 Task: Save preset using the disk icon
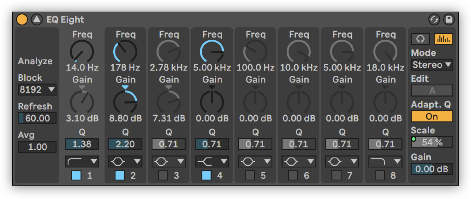(449, 19)
